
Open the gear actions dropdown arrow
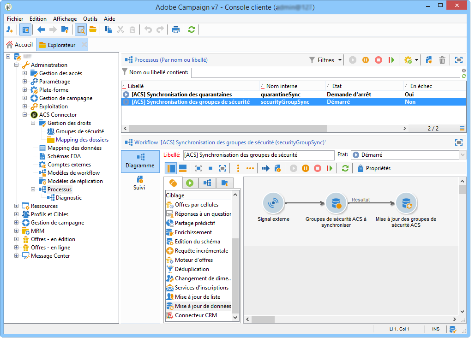[x=416, y=60]
